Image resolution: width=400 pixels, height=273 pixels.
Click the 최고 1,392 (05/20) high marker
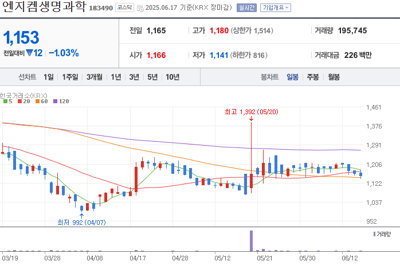251,112
